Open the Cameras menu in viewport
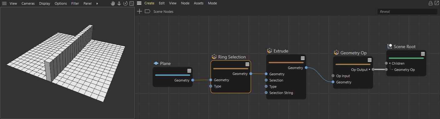The image size is (440, 119). click(x=28, y=3)
